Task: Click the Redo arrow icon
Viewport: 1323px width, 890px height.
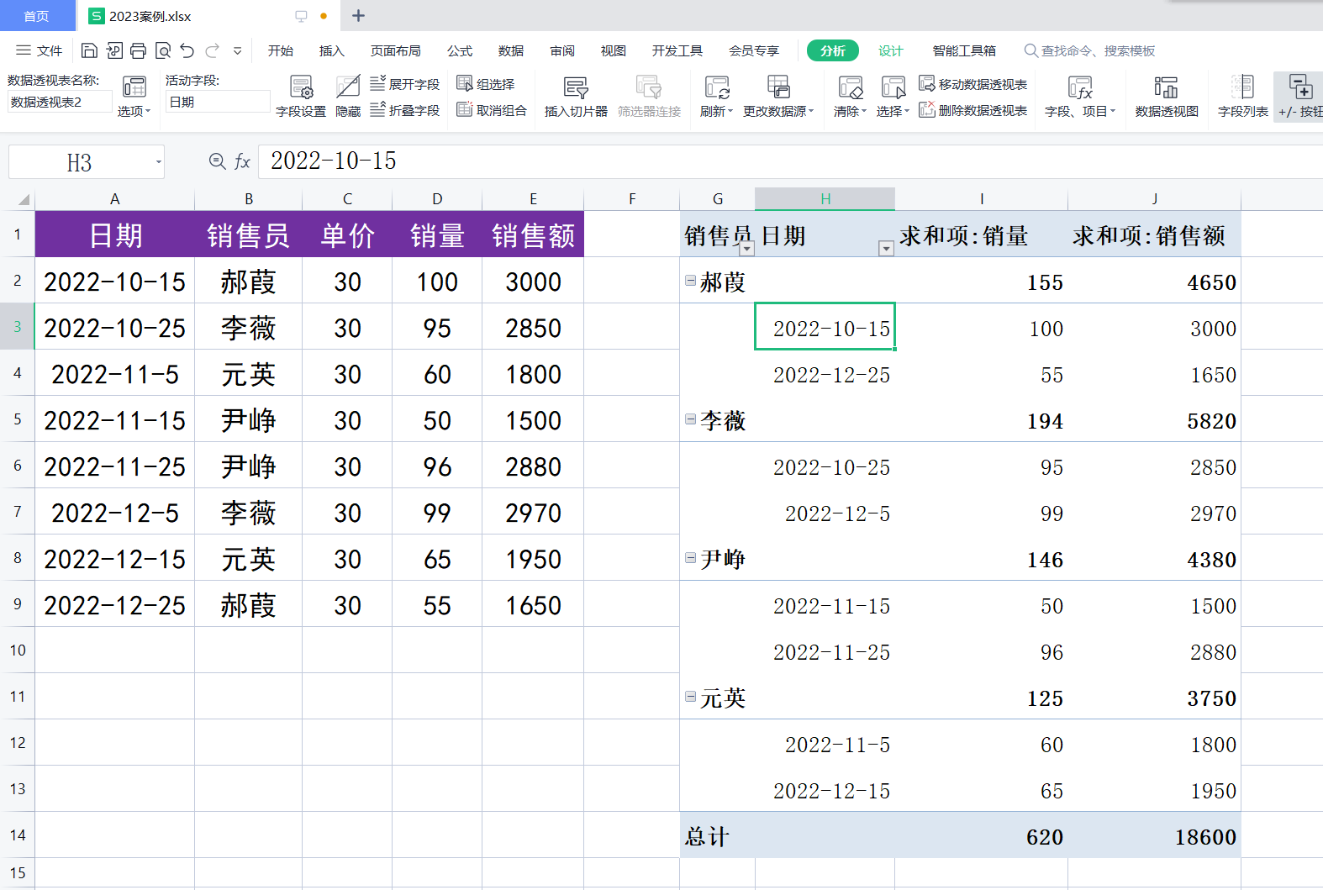Action: (213, 50)
